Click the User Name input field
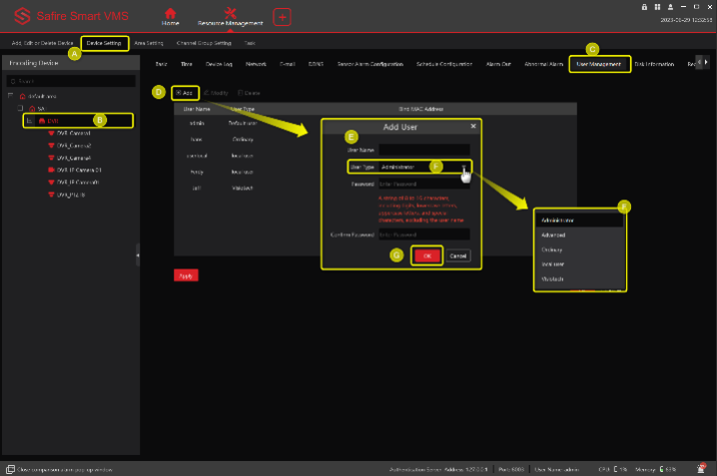Viewport: 717px width, 476px height. point(423,149)
